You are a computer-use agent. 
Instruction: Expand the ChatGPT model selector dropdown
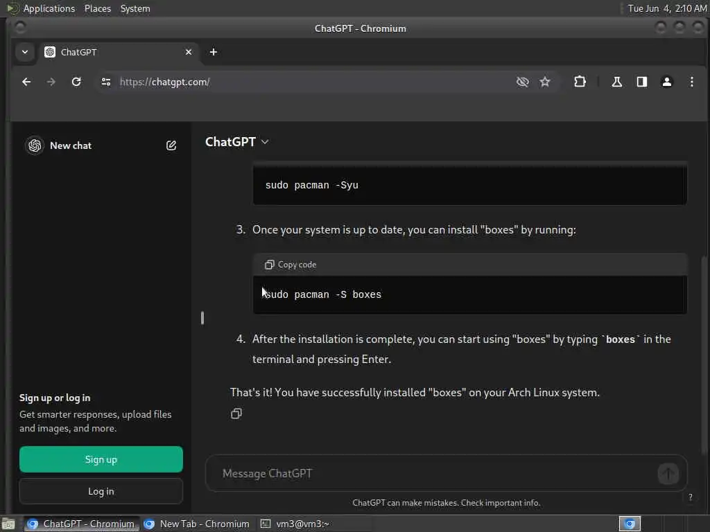point(237,141)
